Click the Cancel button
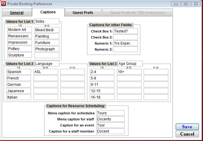 [187, 134]
